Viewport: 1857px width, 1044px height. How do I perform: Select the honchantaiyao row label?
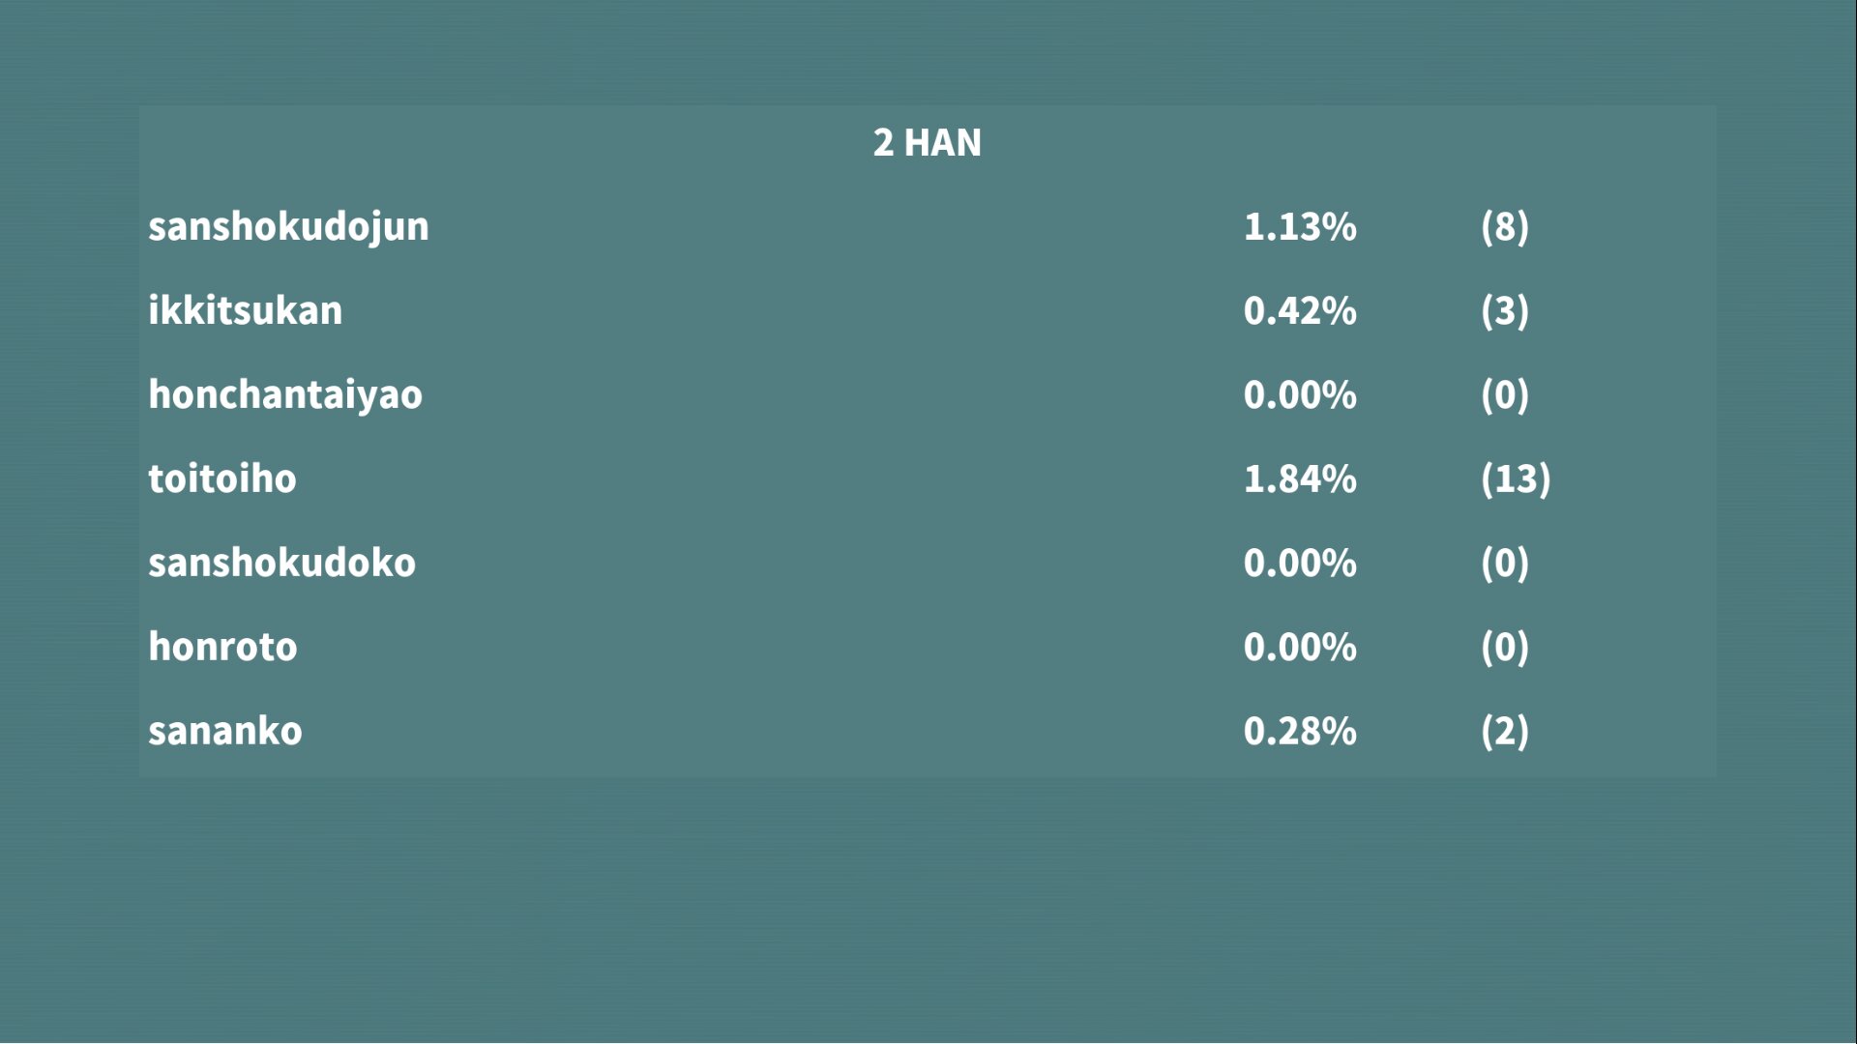pyautogui.click(x=285, y=395)
